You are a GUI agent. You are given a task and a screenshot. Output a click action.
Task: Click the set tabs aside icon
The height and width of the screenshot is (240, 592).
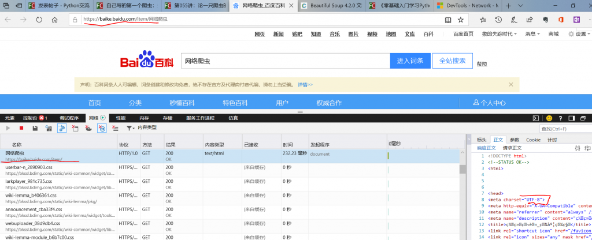19,5
